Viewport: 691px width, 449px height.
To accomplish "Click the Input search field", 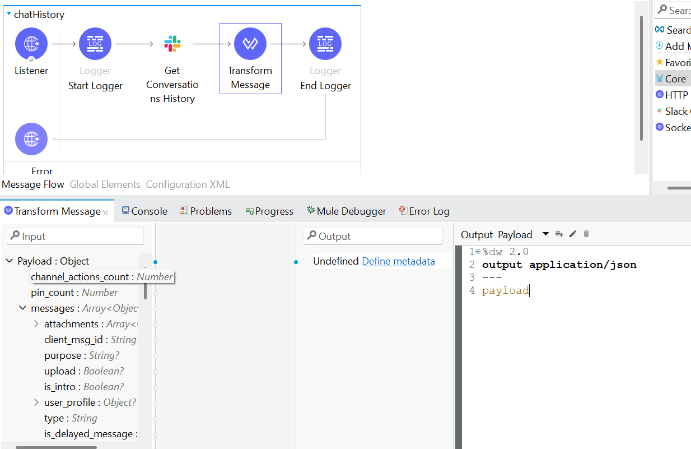I will 75,236.
